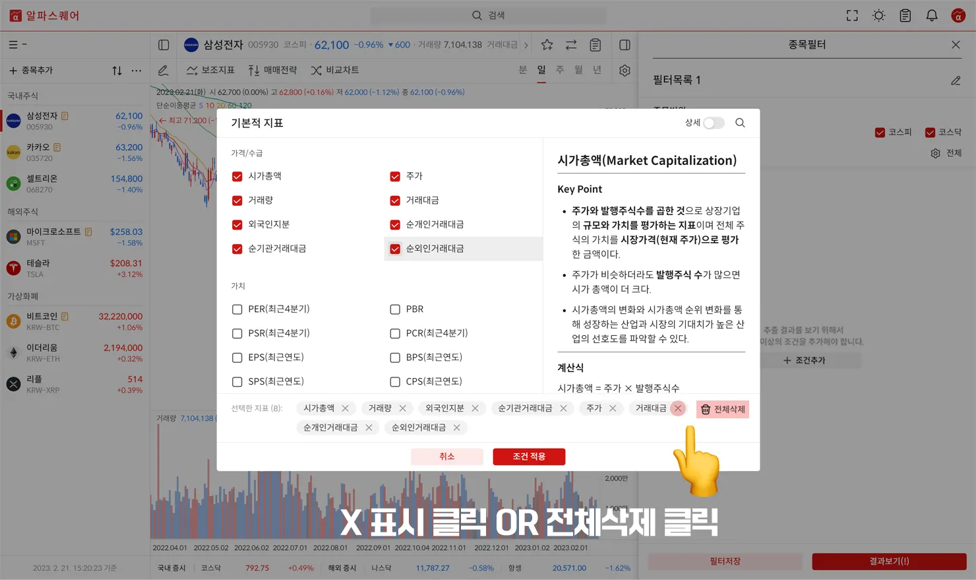Uncheck the 주가 checkbox
Viewport: 976px width, 580px height.
[395, 176]
